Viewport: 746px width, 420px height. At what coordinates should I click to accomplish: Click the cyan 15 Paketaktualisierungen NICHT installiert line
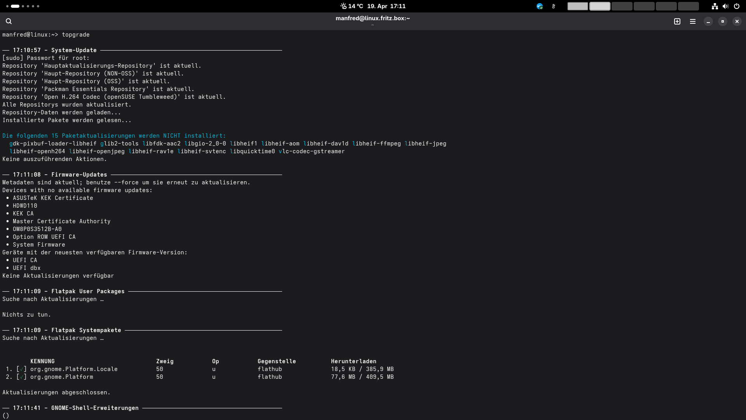click(x=114, y=136)
